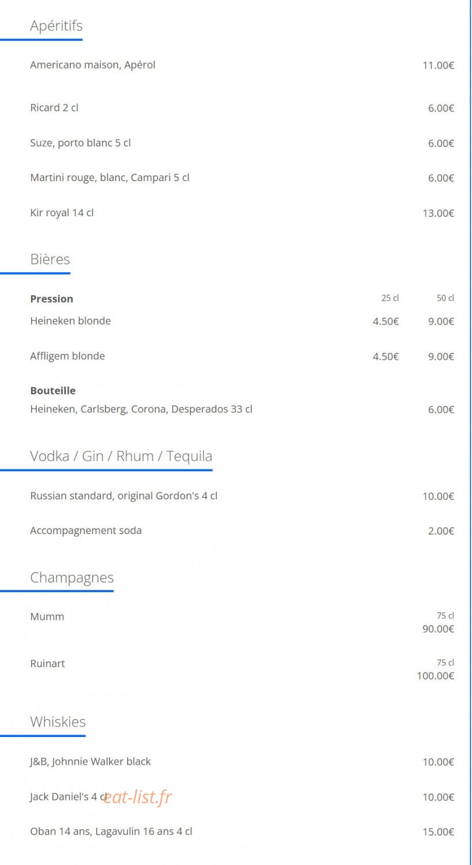Click the Affligem blonde 50 cl price
Viewport: 472px width, 865px height.
click(441, 356)
